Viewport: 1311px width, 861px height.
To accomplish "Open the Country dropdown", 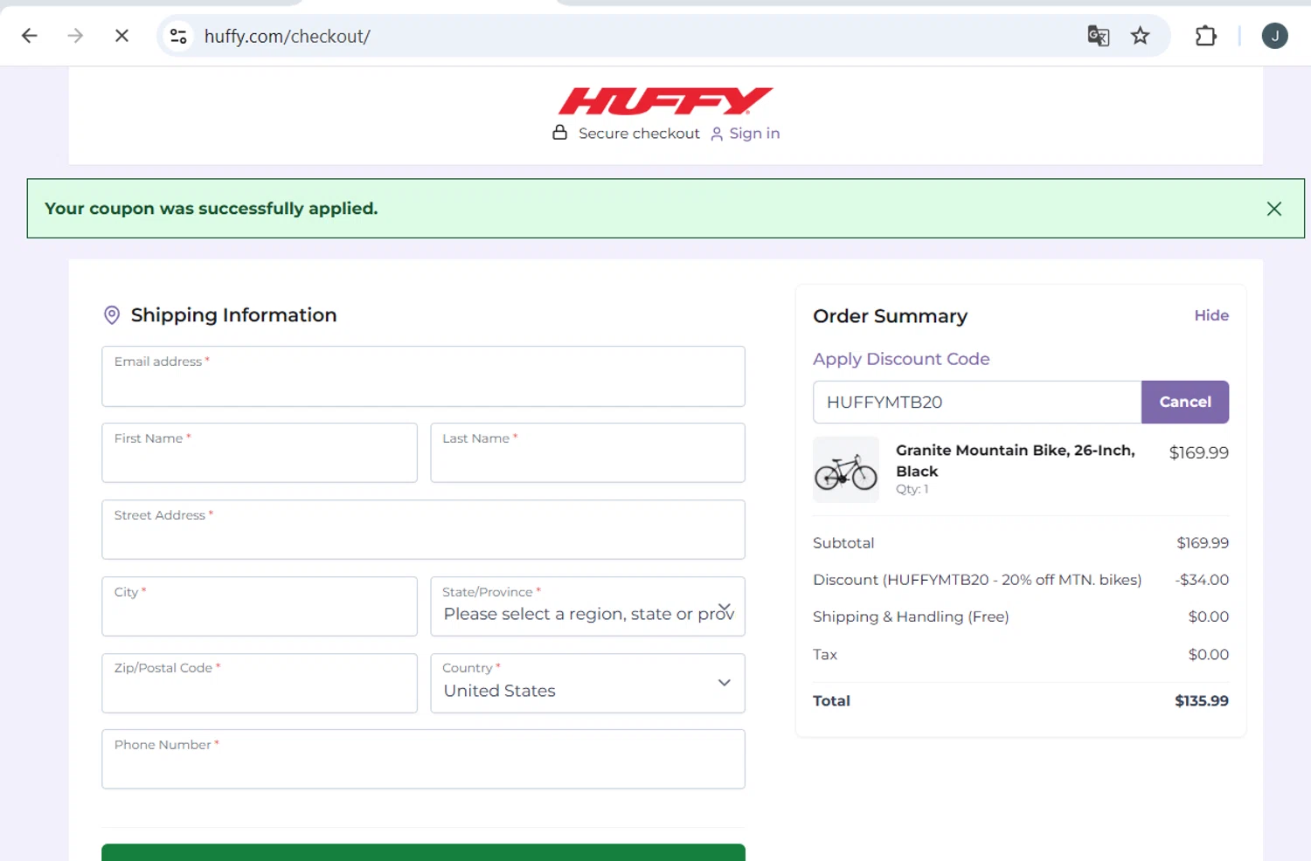I will pyautogui.click(x=587, y=683).
